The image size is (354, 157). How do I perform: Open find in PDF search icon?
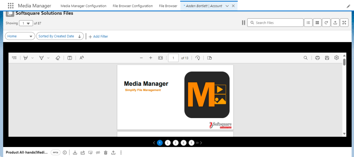tap(306, 58)
